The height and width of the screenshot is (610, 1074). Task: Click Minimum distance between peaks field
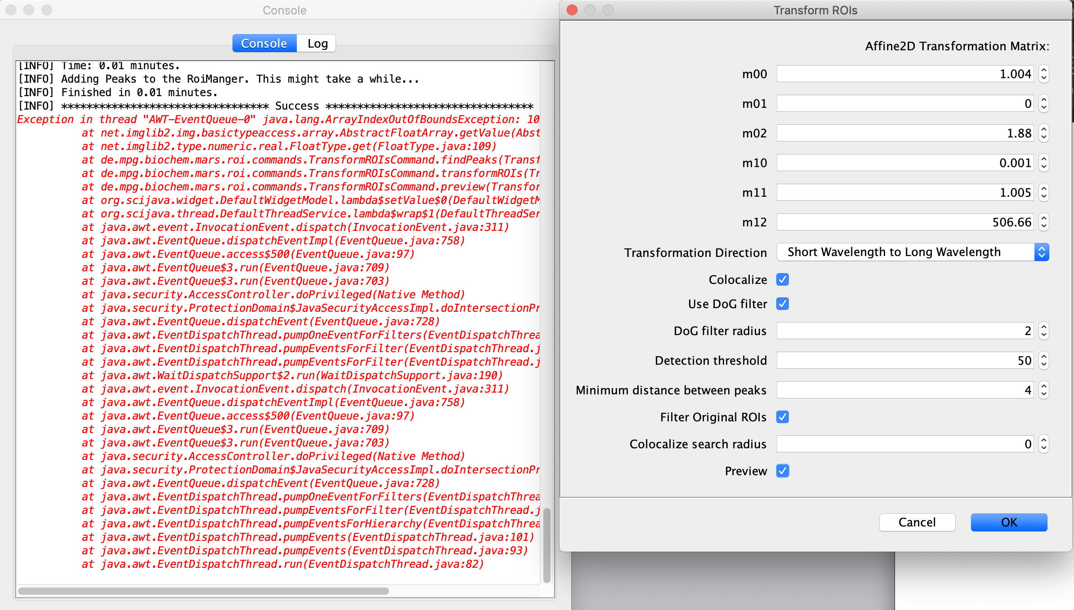(x=905, y=390)
